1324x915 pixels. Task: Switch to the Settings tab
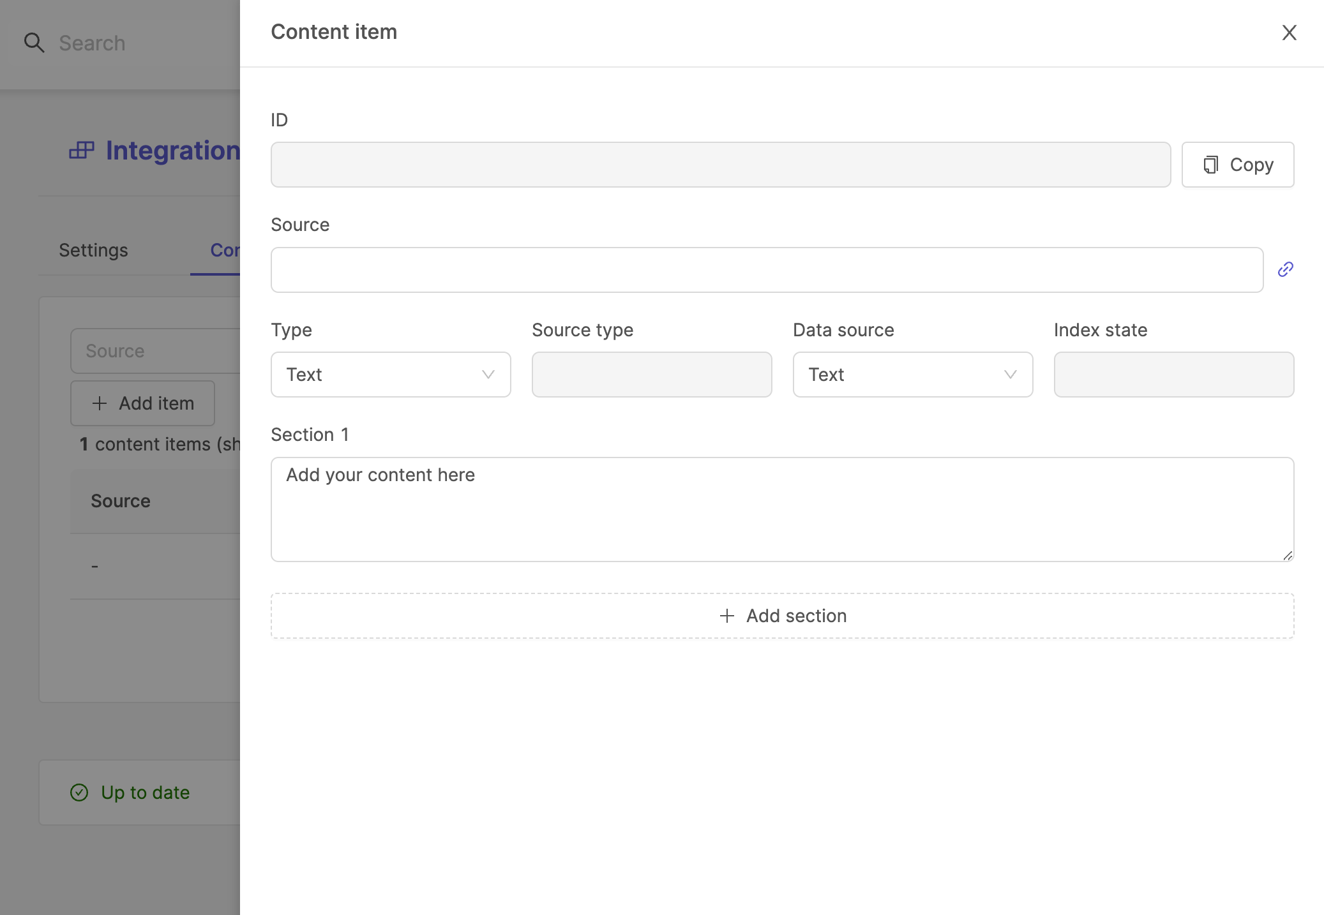(x=93, y=250)
